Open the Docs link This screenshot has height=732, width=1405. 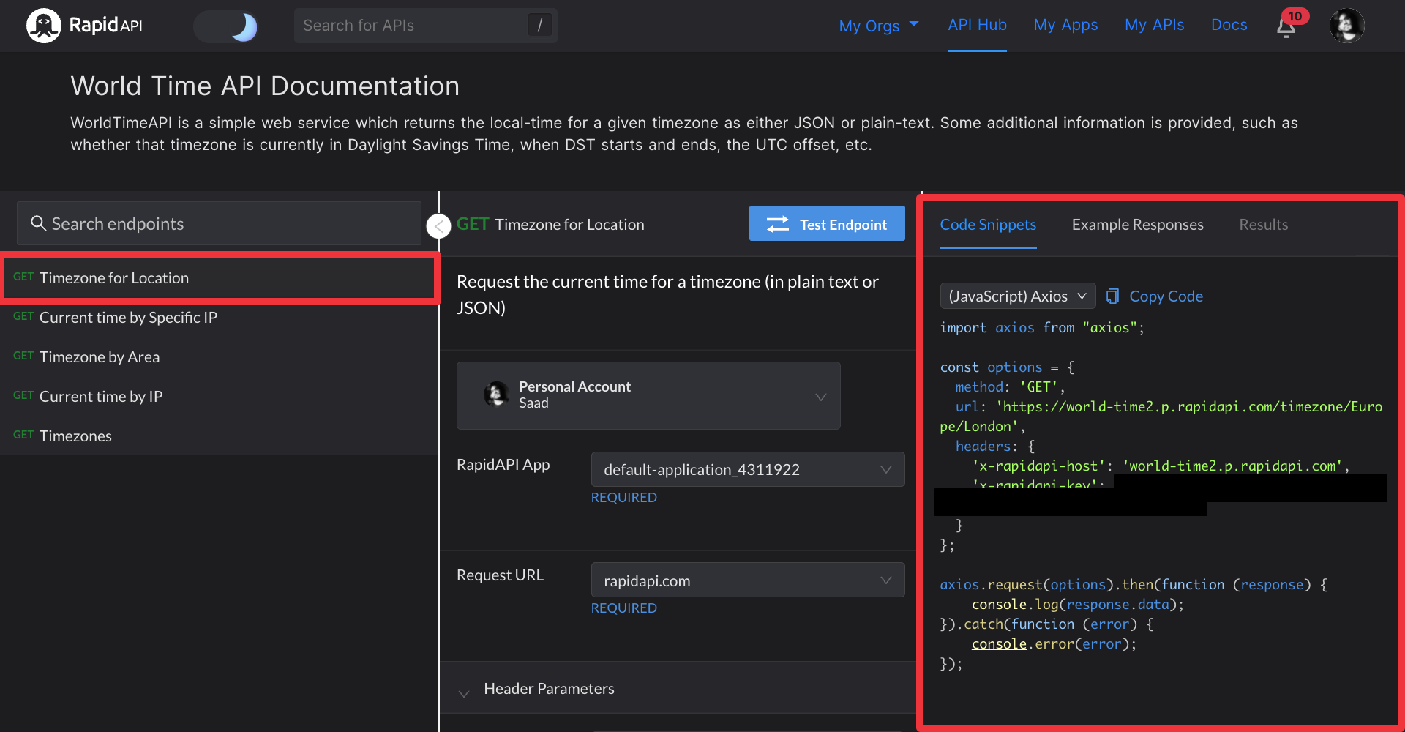1229,25
